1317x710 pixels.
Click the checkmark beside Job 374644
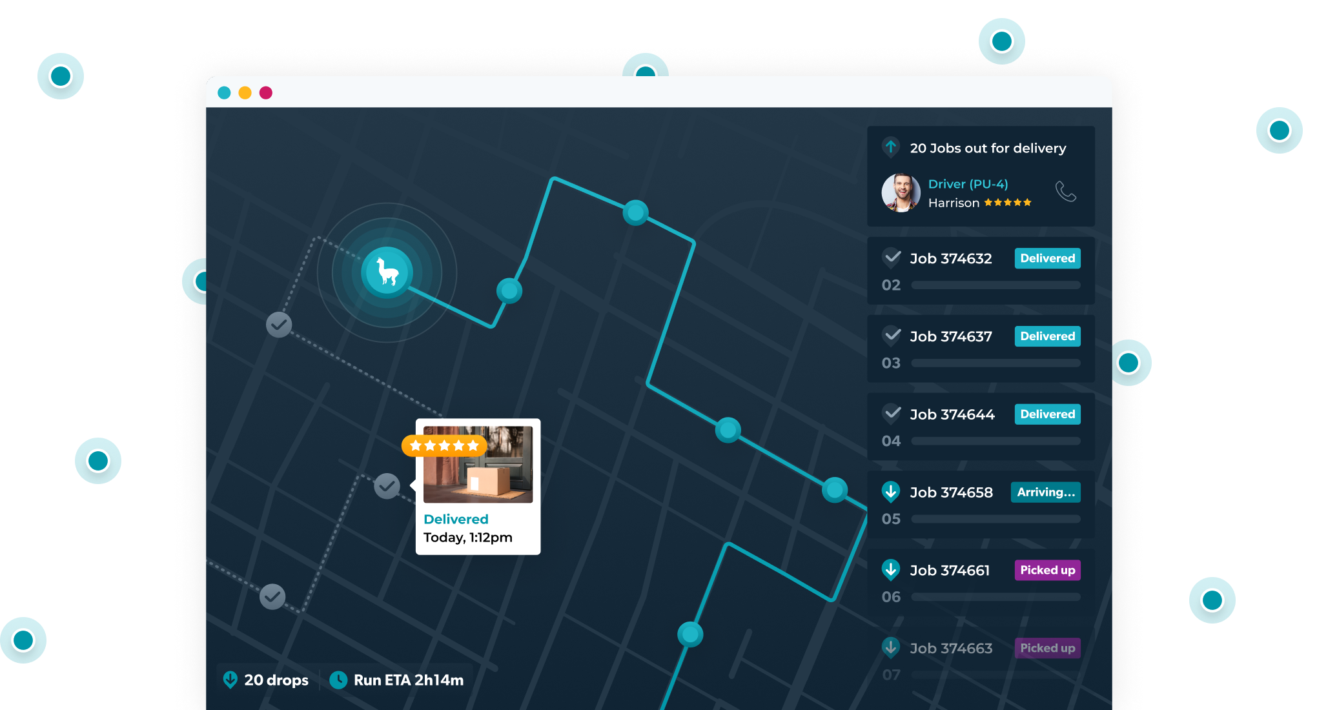pyautogui.click(x=892, y=414)
